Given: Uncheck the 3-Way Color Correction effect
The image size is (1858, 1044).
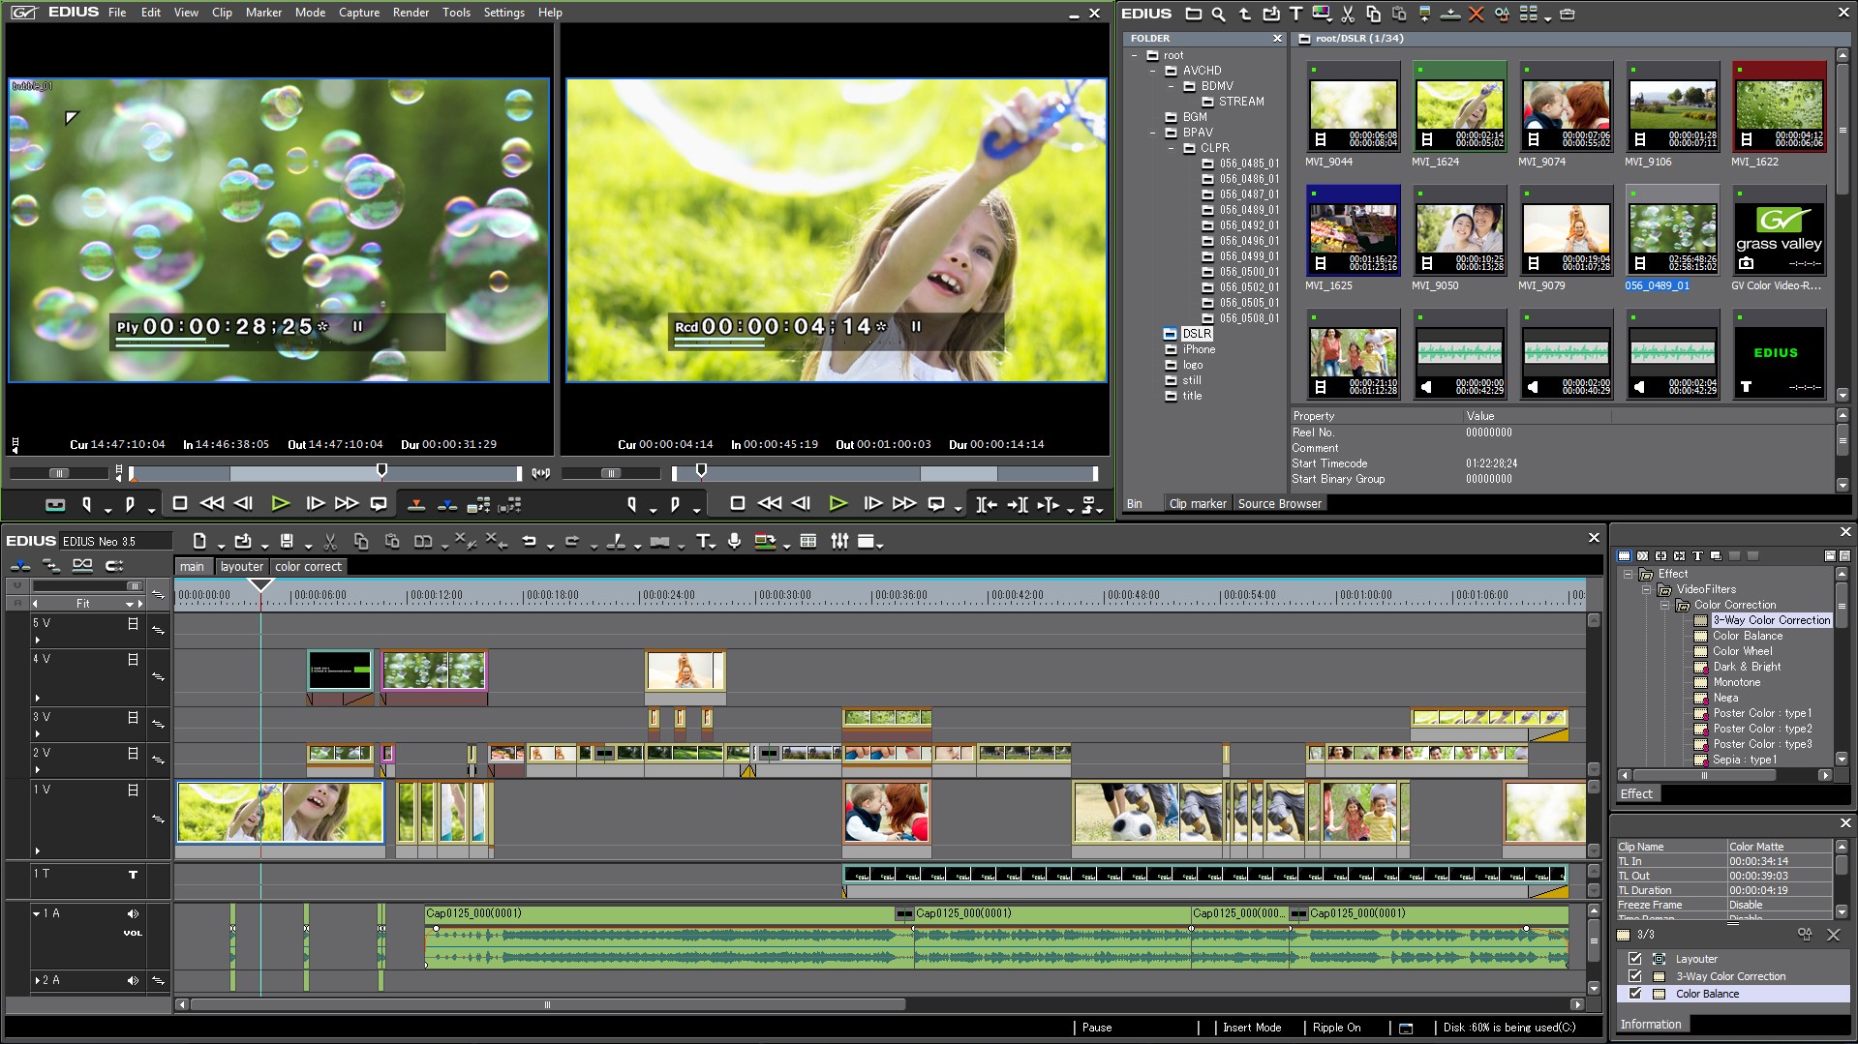Looking at the screenshot, I should click(x=1635, y=976).
